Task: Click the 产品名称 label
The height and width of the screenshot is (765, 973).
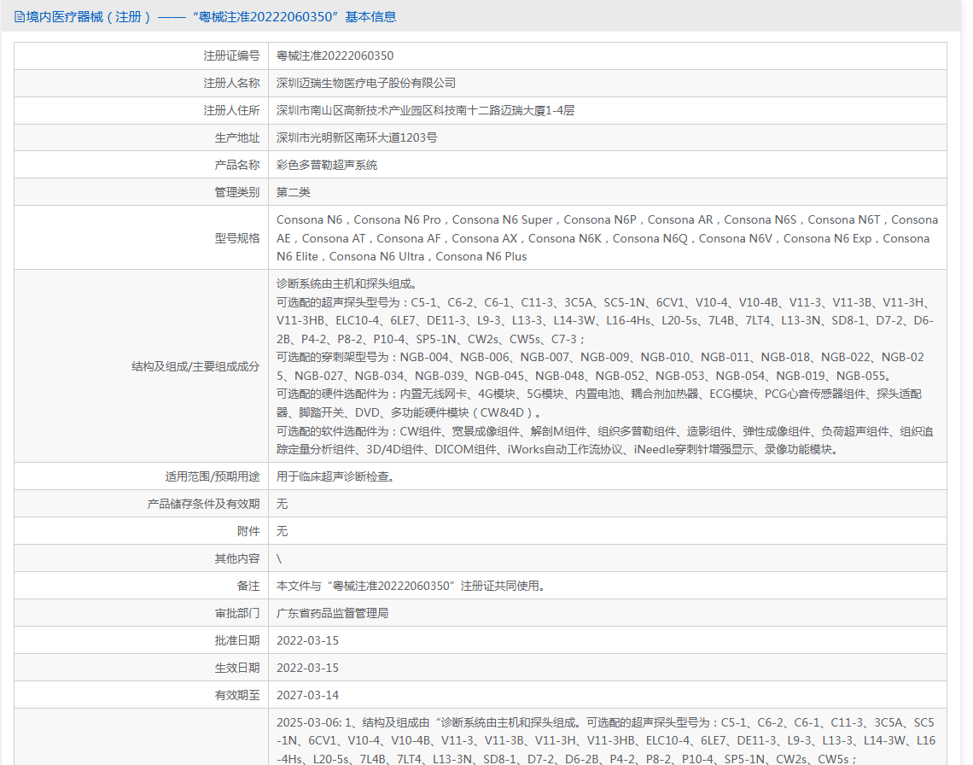Action: [237, 165]
